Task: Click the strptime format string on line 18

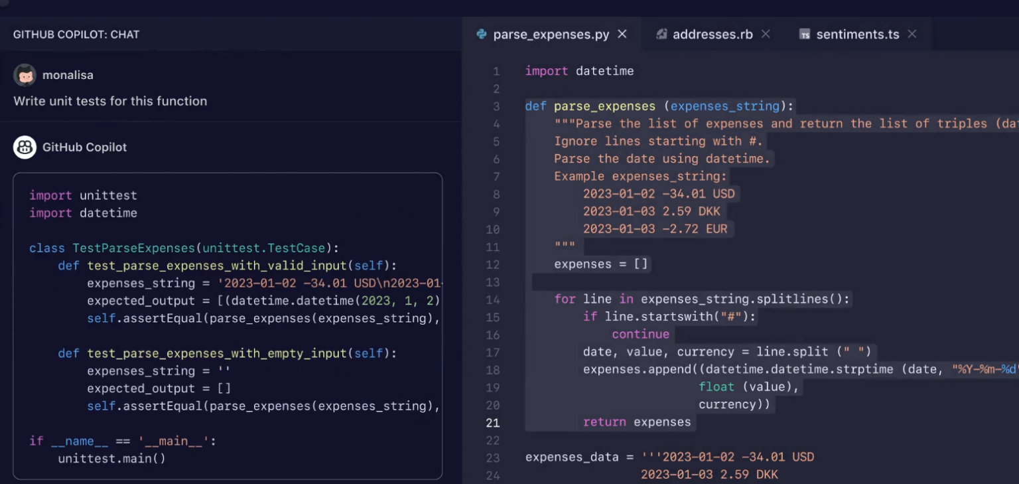Action: [984, 369]
